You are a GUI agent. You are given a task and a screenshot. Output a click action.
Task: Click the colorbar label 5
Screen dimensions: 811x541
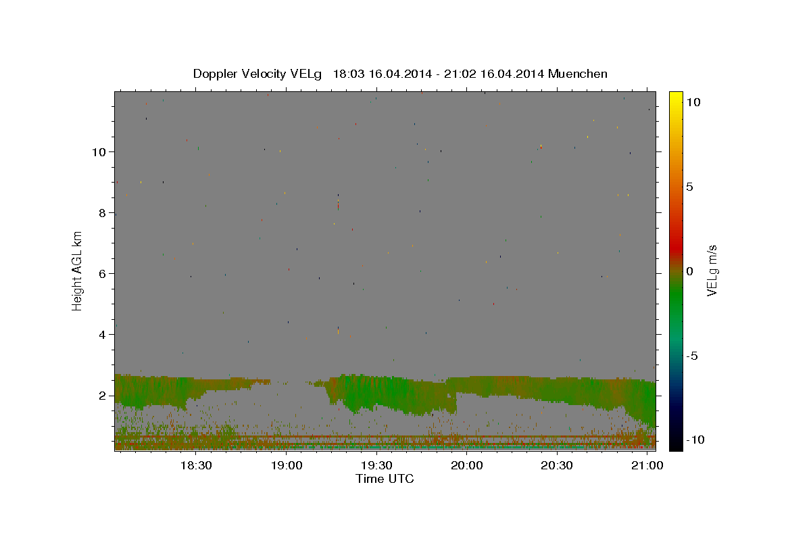[x=689, y=187]
